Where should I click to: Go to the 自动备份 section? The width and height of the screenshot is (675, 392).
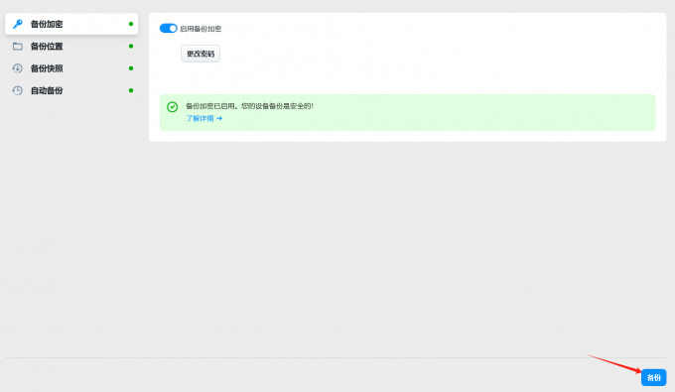71,90
